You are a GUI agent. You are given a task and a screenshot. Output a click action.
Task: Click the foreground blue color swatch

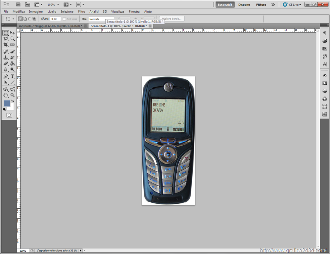7,103
